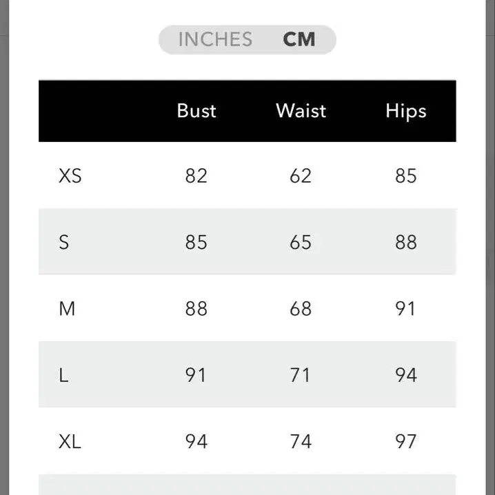Select the M size row label
This screenshot has height=495, width=495.
click(x=67, y=308)
